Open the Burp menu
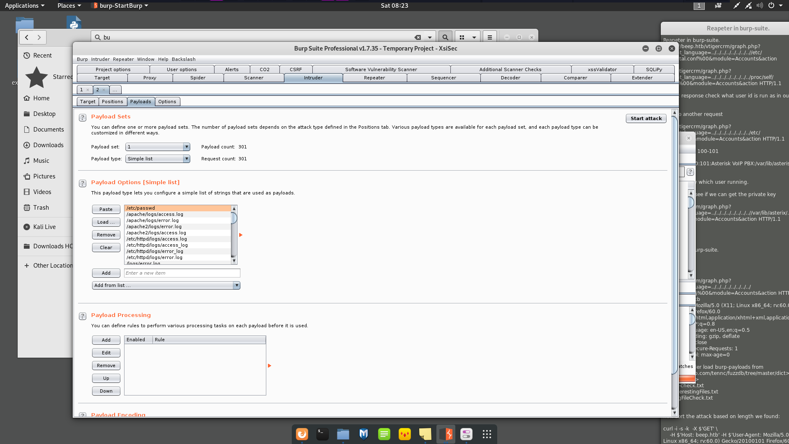This screenshot has width=789, height=444. (82, 59)
